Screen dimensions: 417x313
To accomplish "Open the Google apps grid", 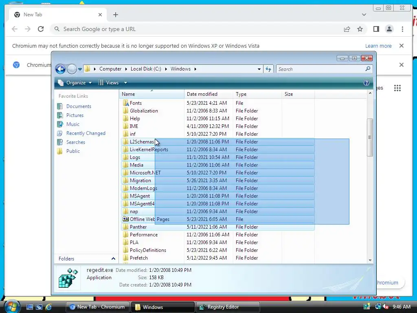I will pyautogui.click(x=397, y=88).
